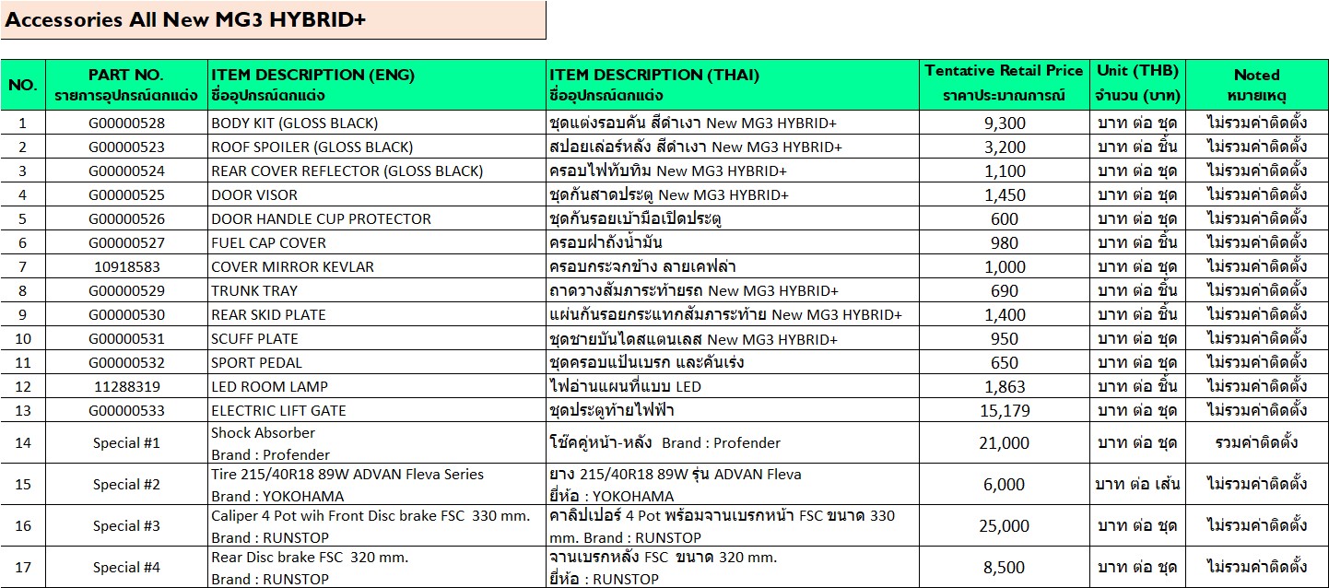Select part number G00000529
This screenshot has height=588, width=1329.
click(x=126, y=290)
